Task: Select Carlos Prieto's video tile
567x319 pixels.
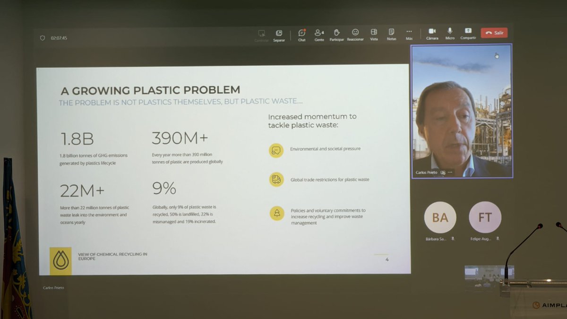Action: point(462,111)
